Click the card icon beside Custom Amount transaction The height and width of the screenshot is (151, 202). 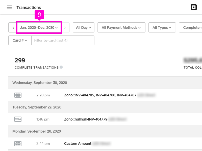[17, 143]
